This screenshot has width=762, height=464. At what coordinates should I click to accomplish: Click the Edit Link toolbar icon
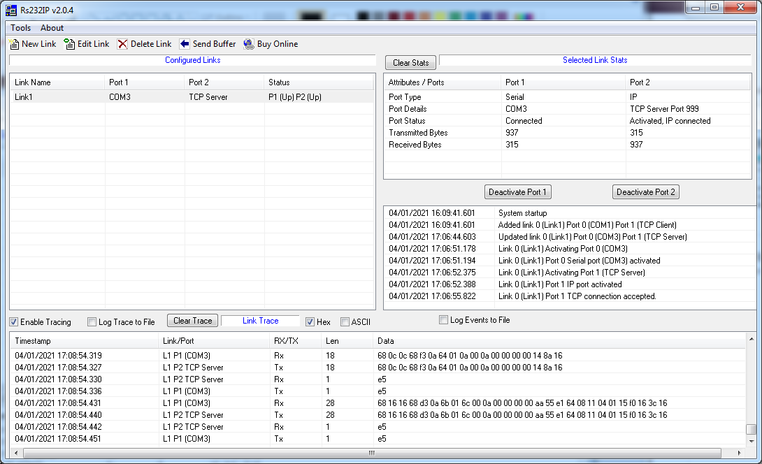click(69, 44)
